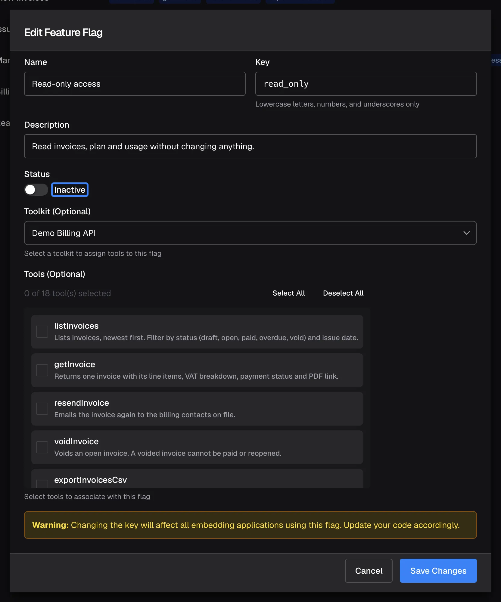The width and height of the screenshot is (501, 602).
Task: Check the getInvoice tool checkbox
Action: click(42, 370)
